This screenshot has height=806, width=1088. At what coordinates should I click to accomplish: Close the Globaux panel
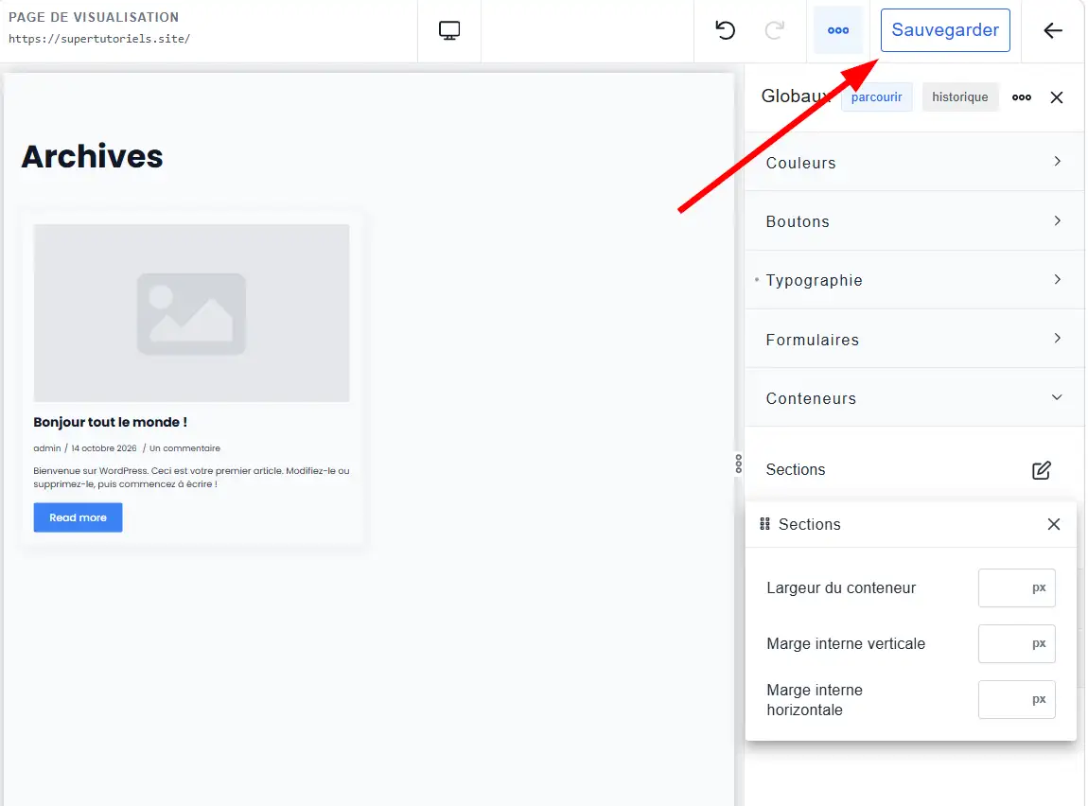tap(1057, 97)
